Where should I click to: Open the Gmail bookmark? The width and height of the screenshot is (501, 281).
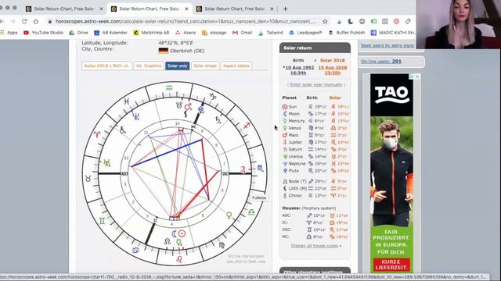243,33
